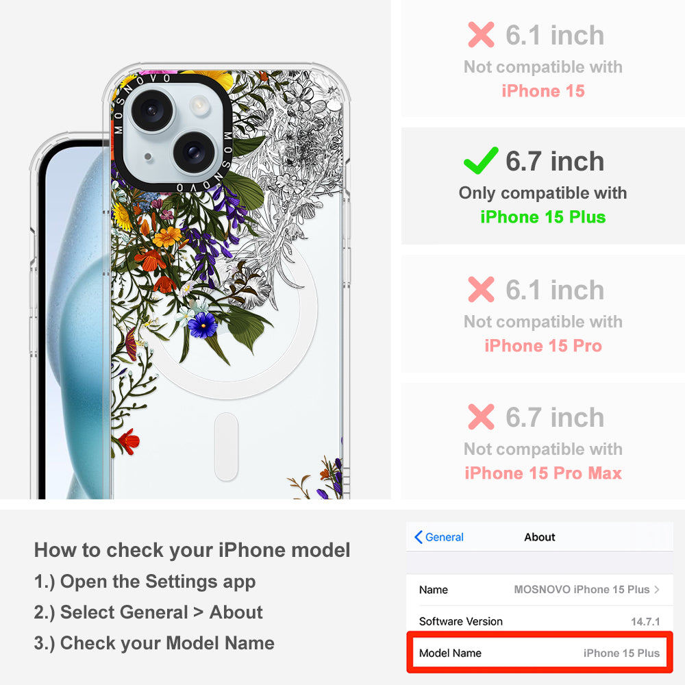
Task: Click the red X beside iPhone 15
Action: [481, 34]
